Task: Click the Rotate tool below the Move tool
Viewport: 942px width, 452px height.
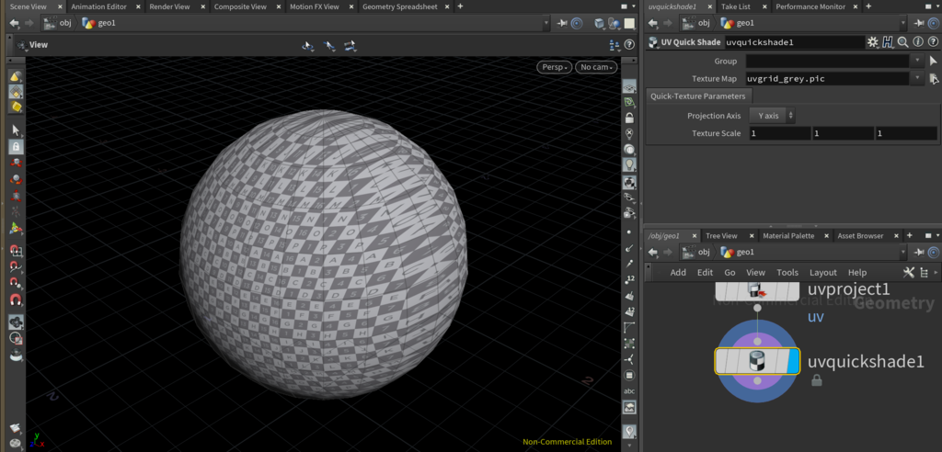Action: (x=17, y=179)
